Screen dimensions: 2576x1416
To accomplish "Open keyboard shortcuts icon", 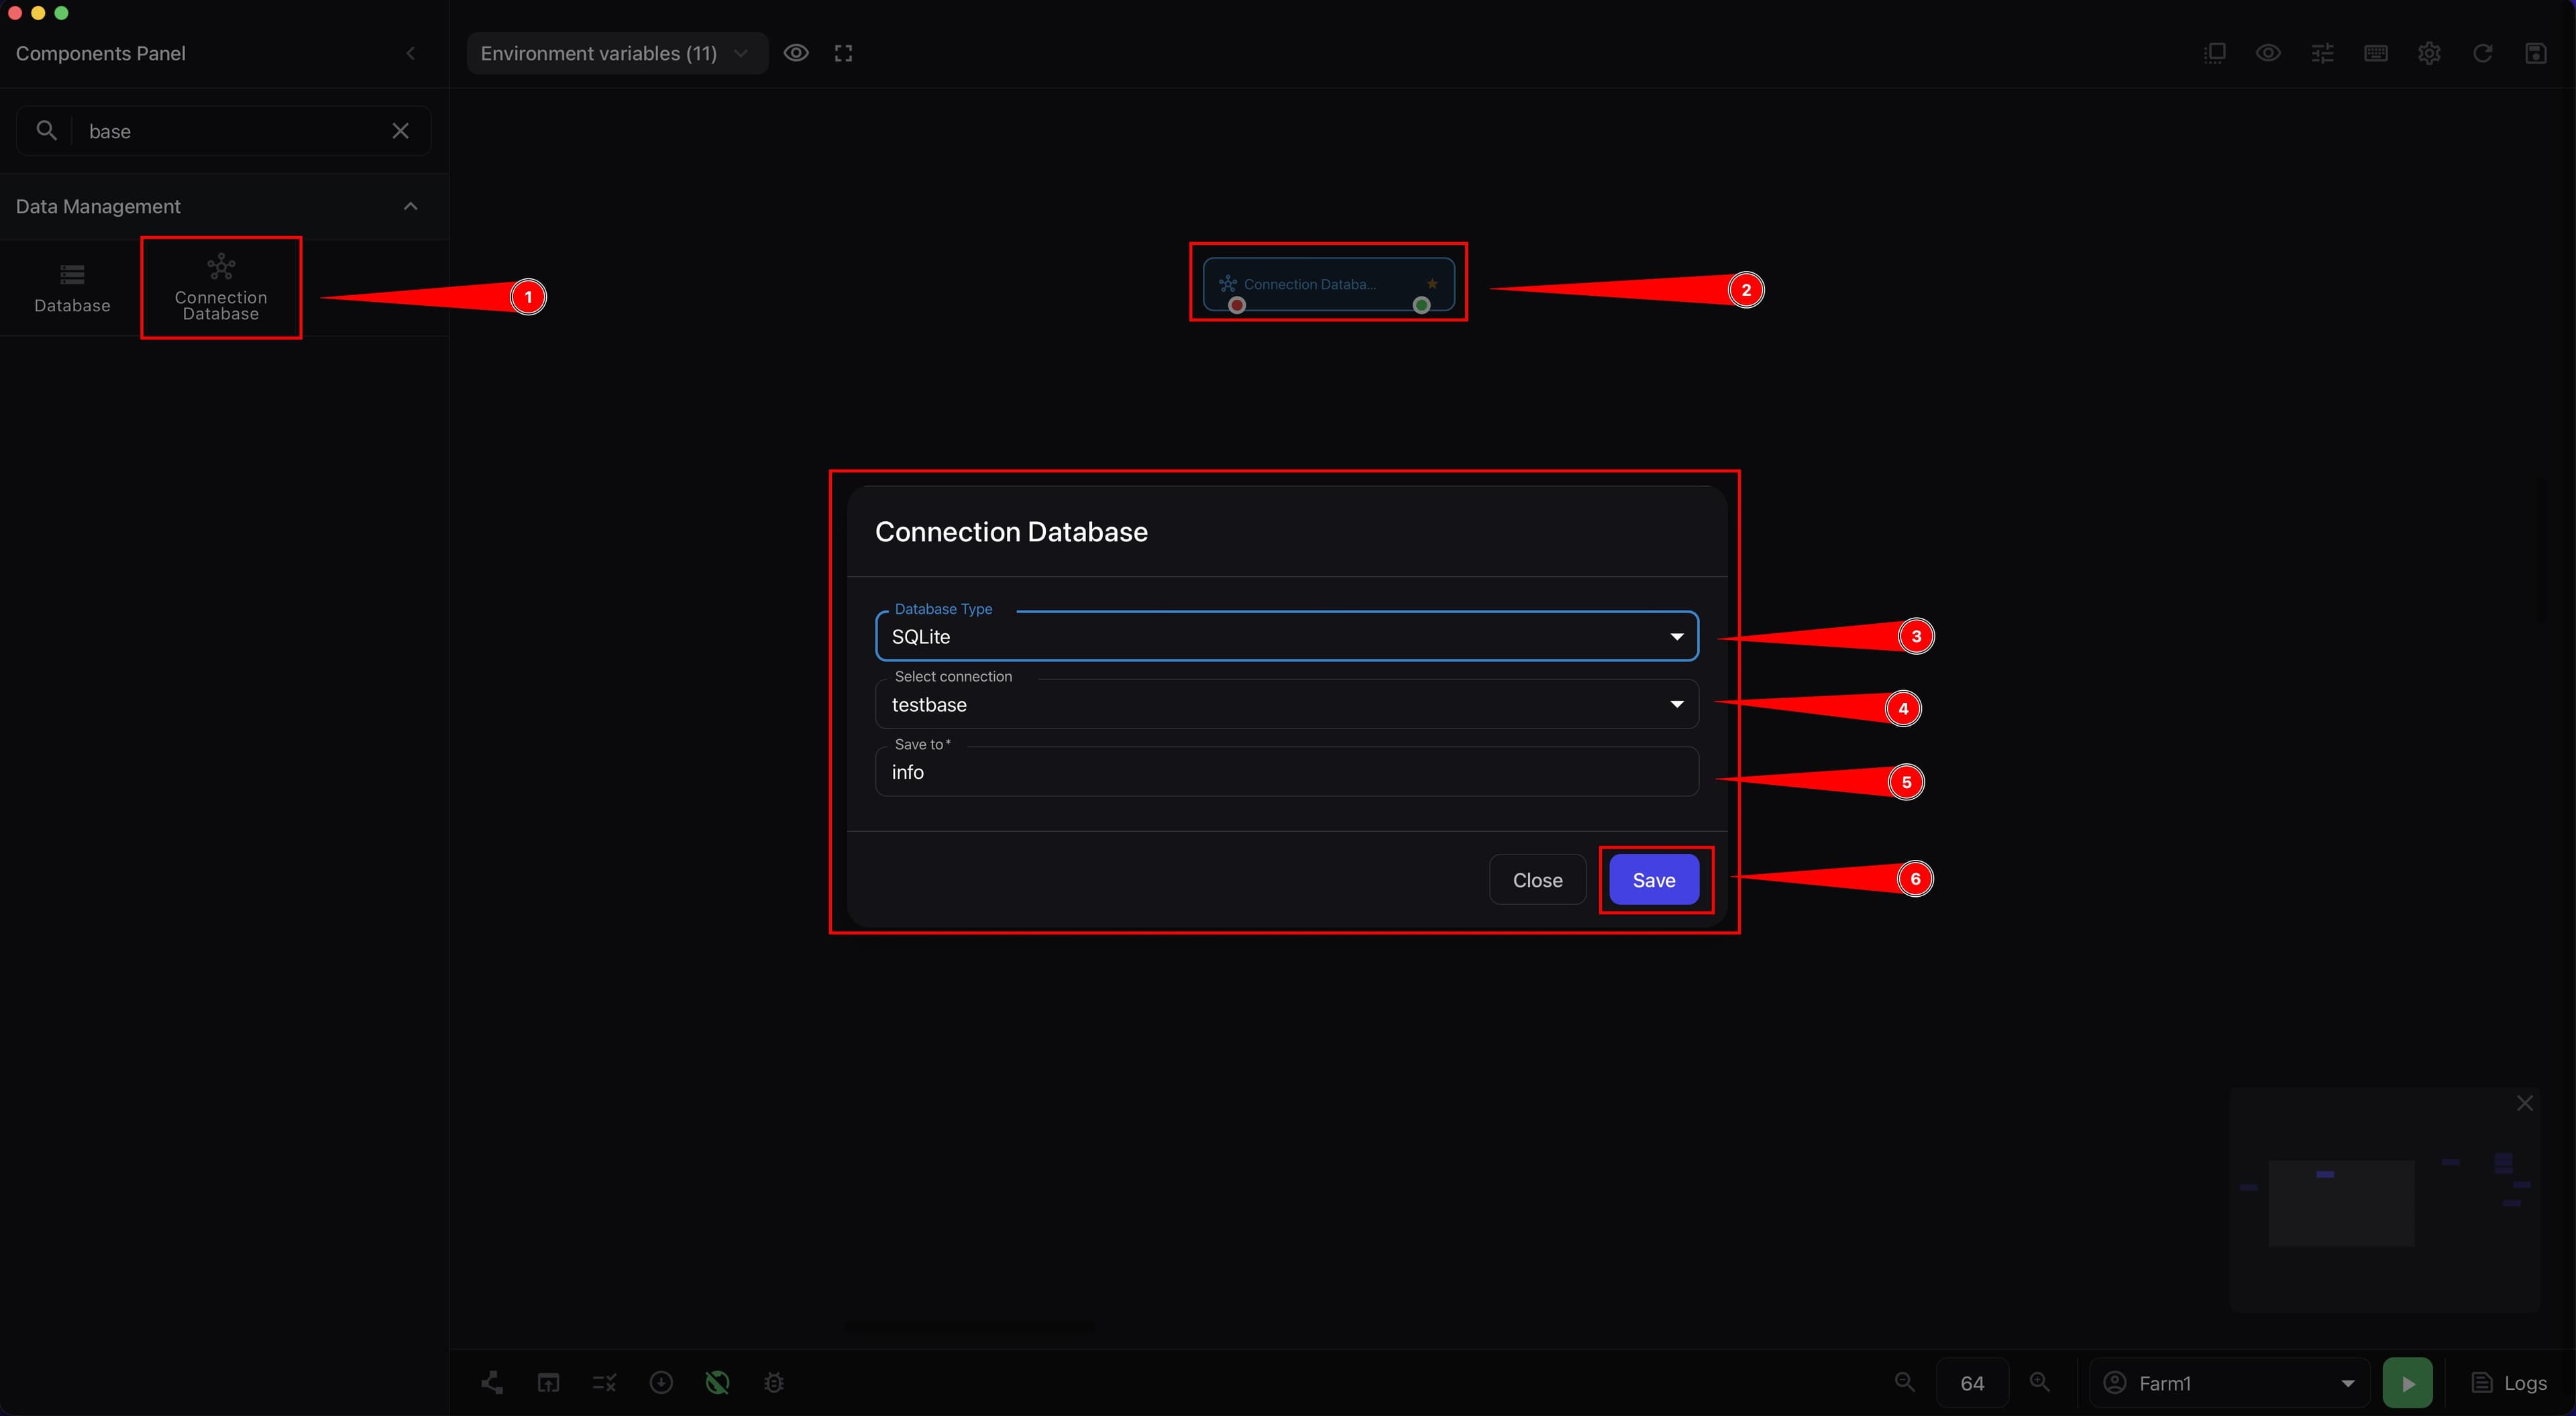I will (2376, 53).
